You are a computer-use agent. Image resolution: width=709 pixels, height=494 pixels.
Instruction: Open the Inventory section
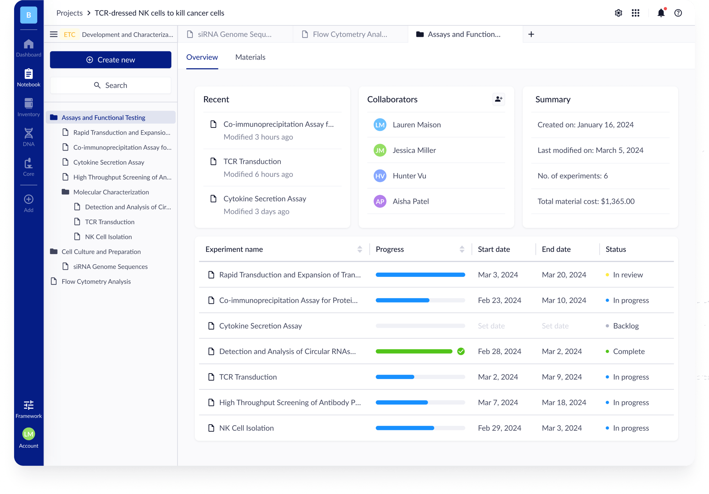coord(28,107)
